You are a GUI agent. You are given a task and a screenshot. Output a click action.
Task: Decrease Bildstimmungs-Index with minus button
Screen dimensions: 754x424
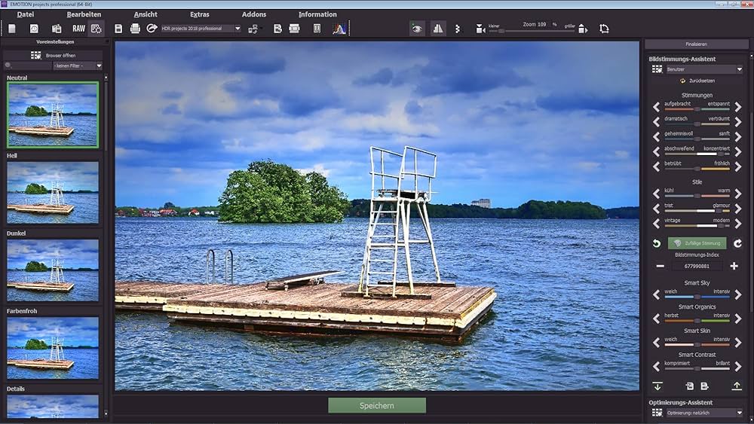pyautogui.click(x=661, y=266)
